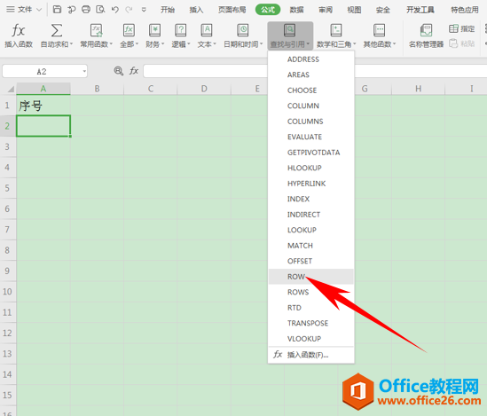Open the Text functions icon
The height and width of the screenshot is (416, 487).
click(206, 30)
